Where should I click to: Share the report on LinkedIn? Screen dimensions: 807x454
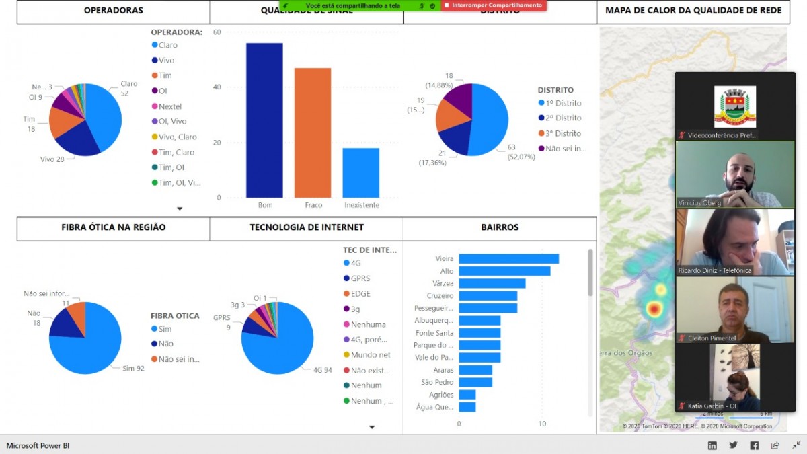712,445
